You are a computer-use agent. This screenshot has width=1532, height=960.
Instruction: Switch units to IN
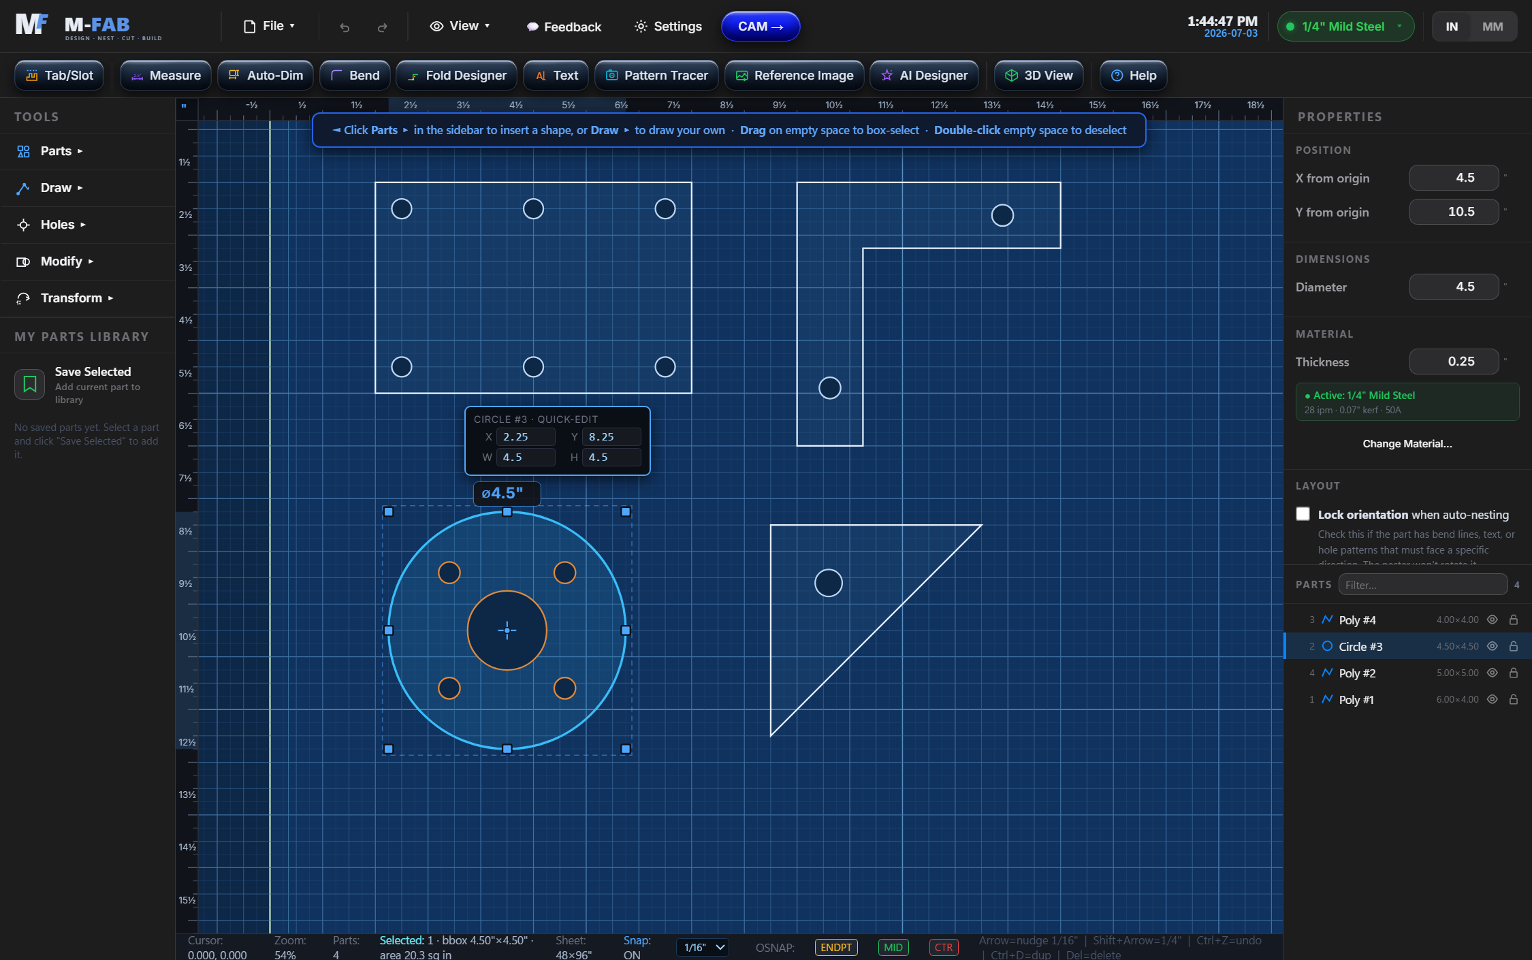(1452, 27)
